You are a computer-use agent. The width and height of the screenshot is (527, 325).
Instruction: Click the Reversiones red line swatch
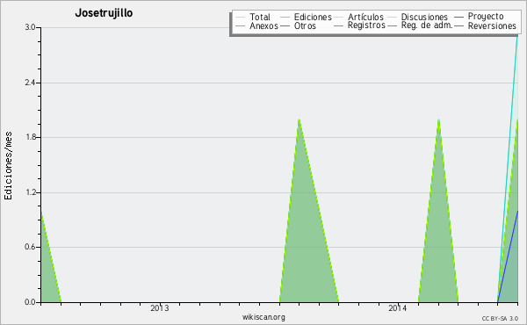[x=458, y=25]
